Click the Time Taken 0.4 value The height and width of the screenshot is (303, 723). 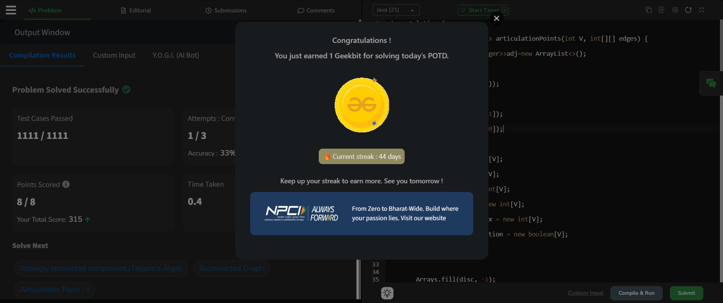click(x=195, y=202)
